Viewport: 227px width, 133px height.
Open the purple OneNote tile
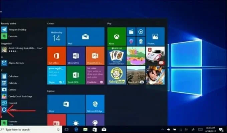point(95,75)
